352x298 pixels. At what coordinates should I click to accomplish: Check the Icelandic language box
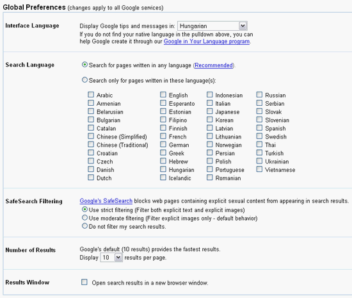[x=163, y=178]
